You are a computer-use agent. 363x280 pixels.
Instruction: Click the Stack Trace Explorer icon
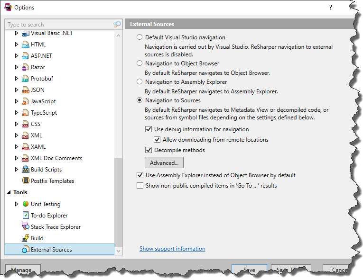(25, 226)
